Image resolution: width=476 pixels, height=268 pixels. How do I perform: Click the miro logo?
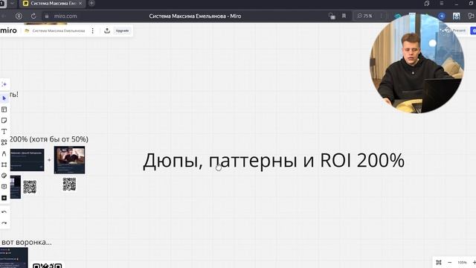pyautogui.click(x=8, y=31)
